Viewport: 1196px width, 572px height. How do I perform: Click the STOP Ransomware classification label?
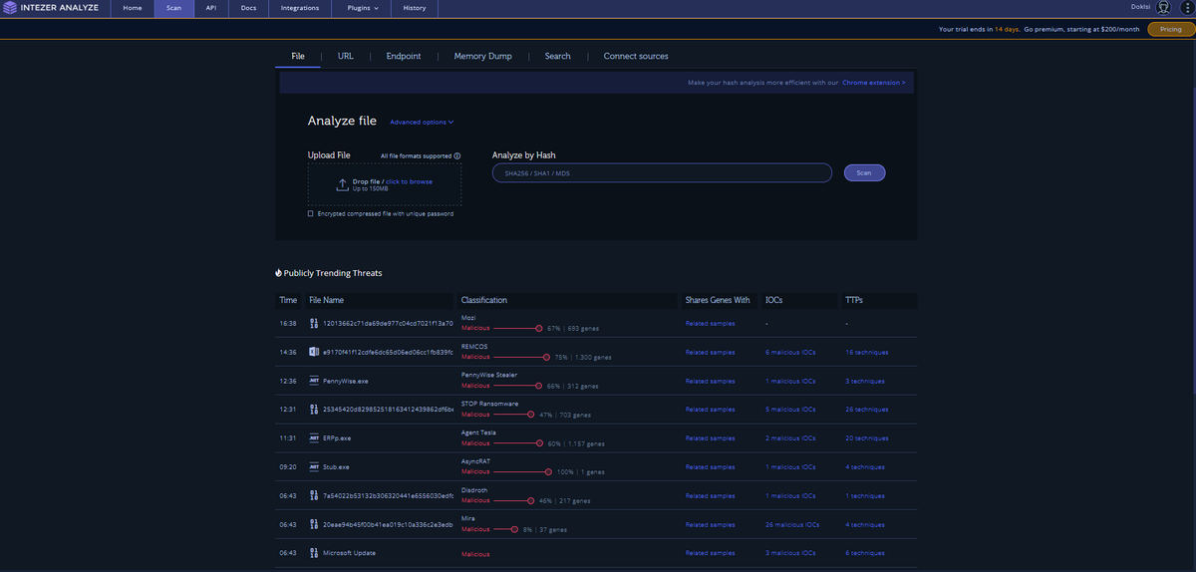pos(489,404)
